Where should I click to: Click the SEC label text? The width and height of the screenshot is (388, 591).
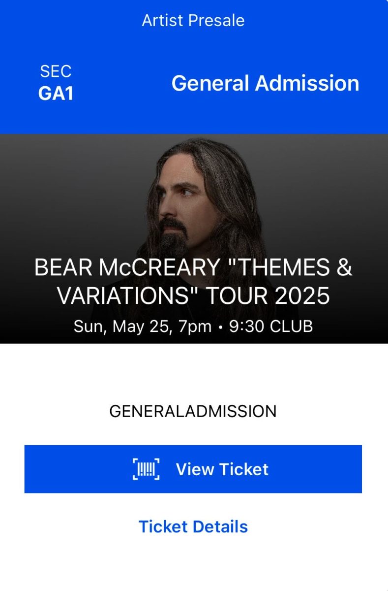point(56,72)
